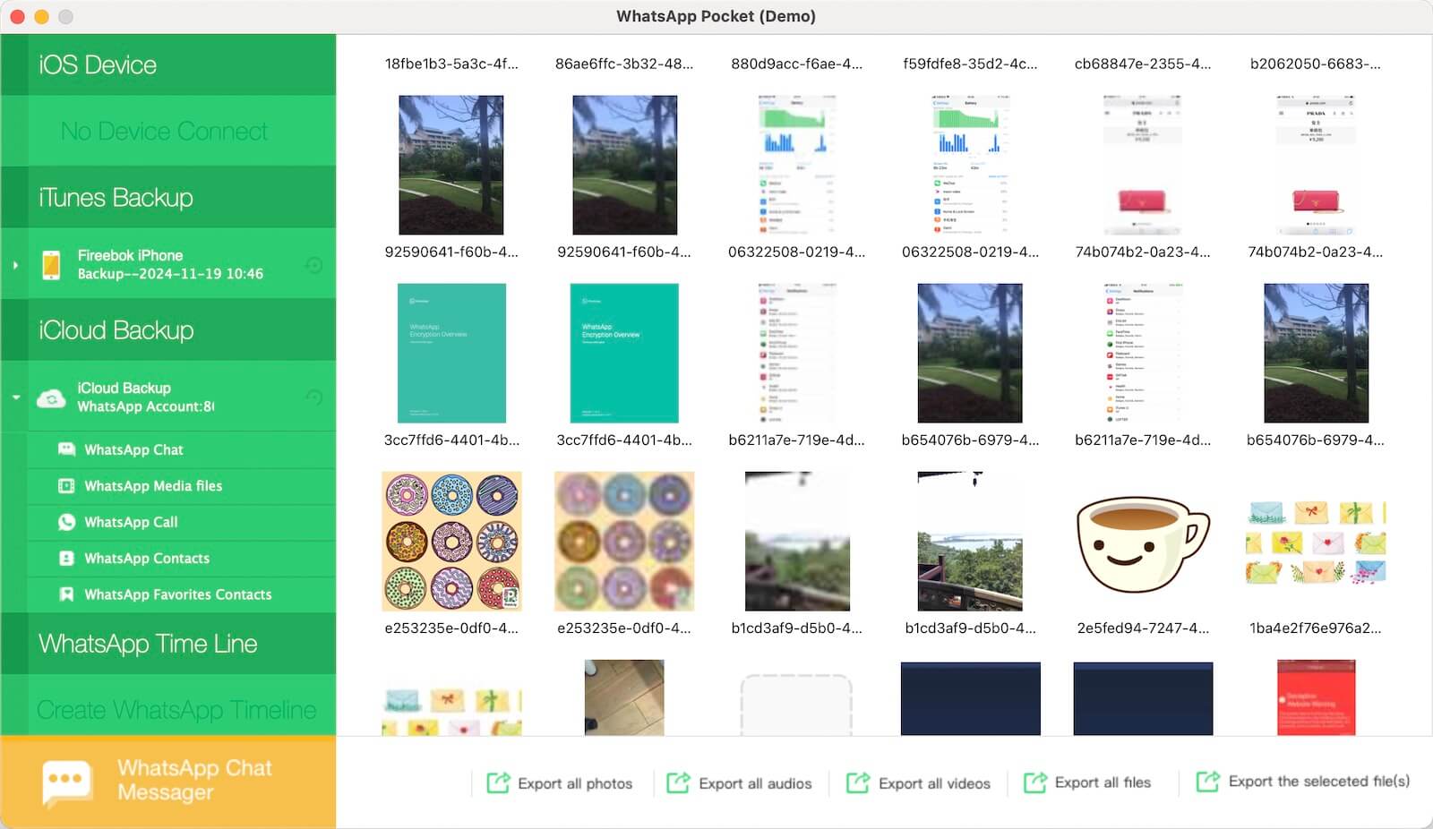Screen dimensions: 1433x829
Task: Click Export all videos button
Action: click(918, 783)
